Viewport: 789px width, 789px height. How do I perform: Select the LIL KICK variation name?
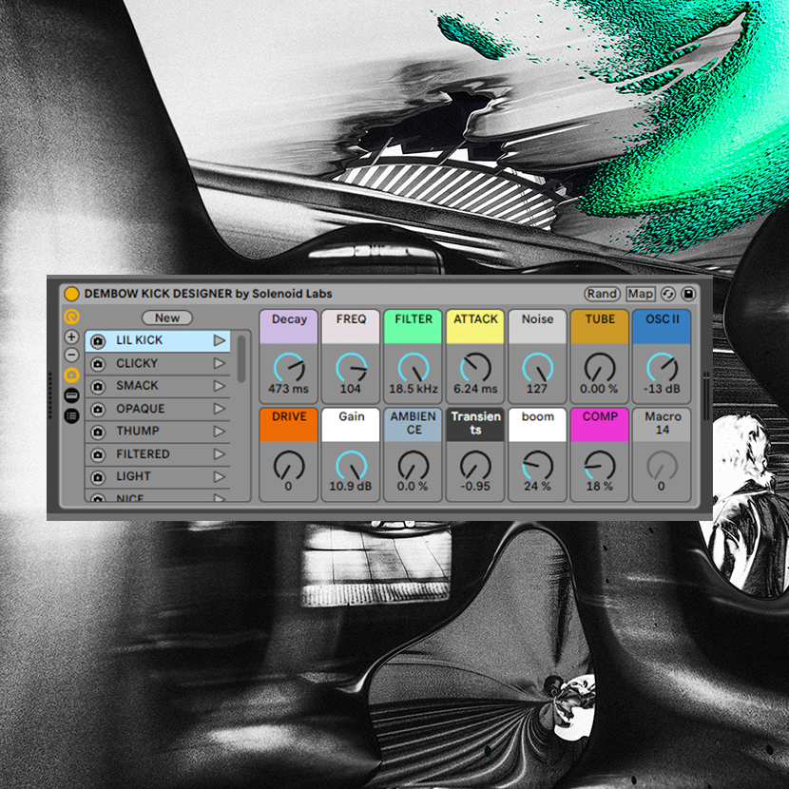(140, 340)
